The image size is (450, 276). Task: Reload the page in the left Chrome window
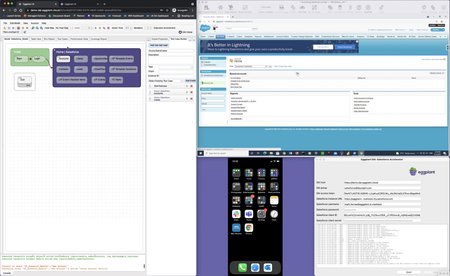15,11
